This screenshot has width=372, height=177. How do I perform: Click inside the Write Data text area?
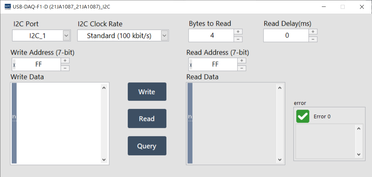pos(59,124)
